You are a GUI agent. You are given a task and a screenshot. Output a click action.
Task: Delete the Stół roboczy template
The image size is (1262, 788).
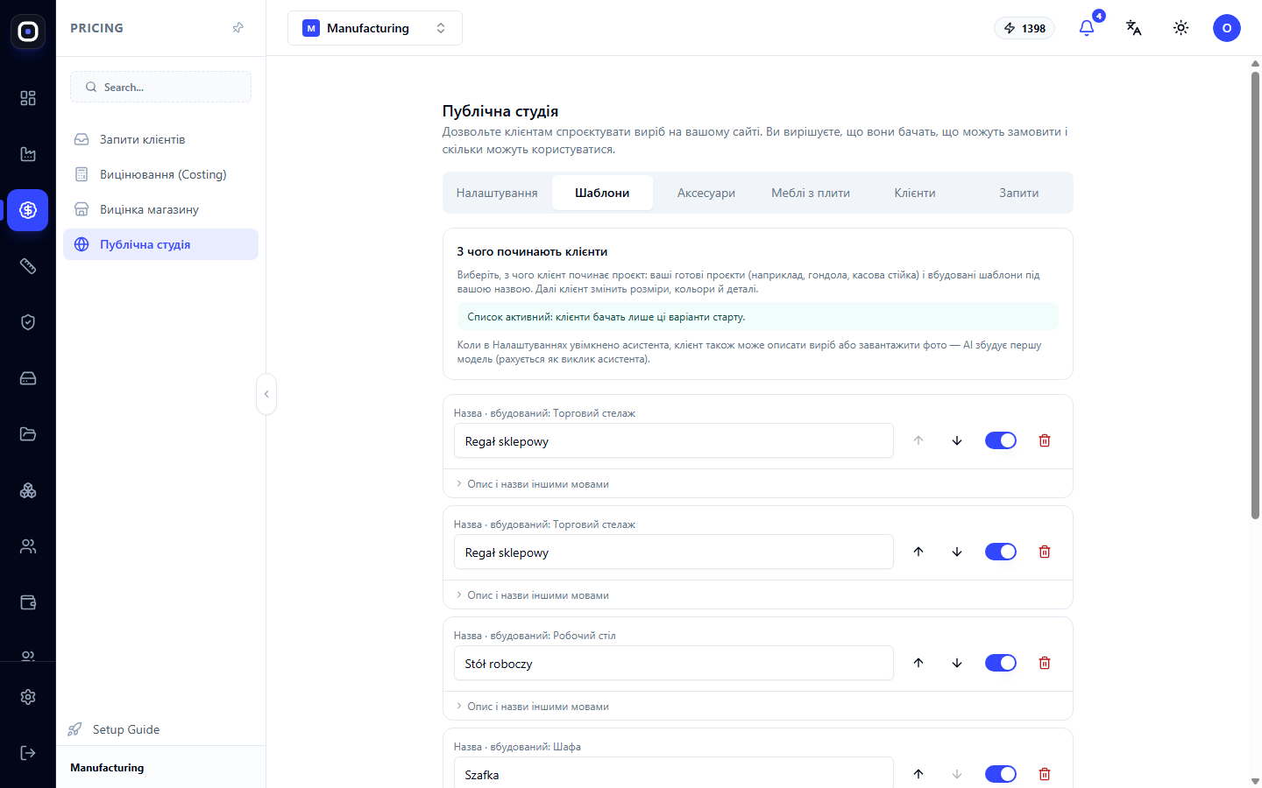coord(1045,663)
